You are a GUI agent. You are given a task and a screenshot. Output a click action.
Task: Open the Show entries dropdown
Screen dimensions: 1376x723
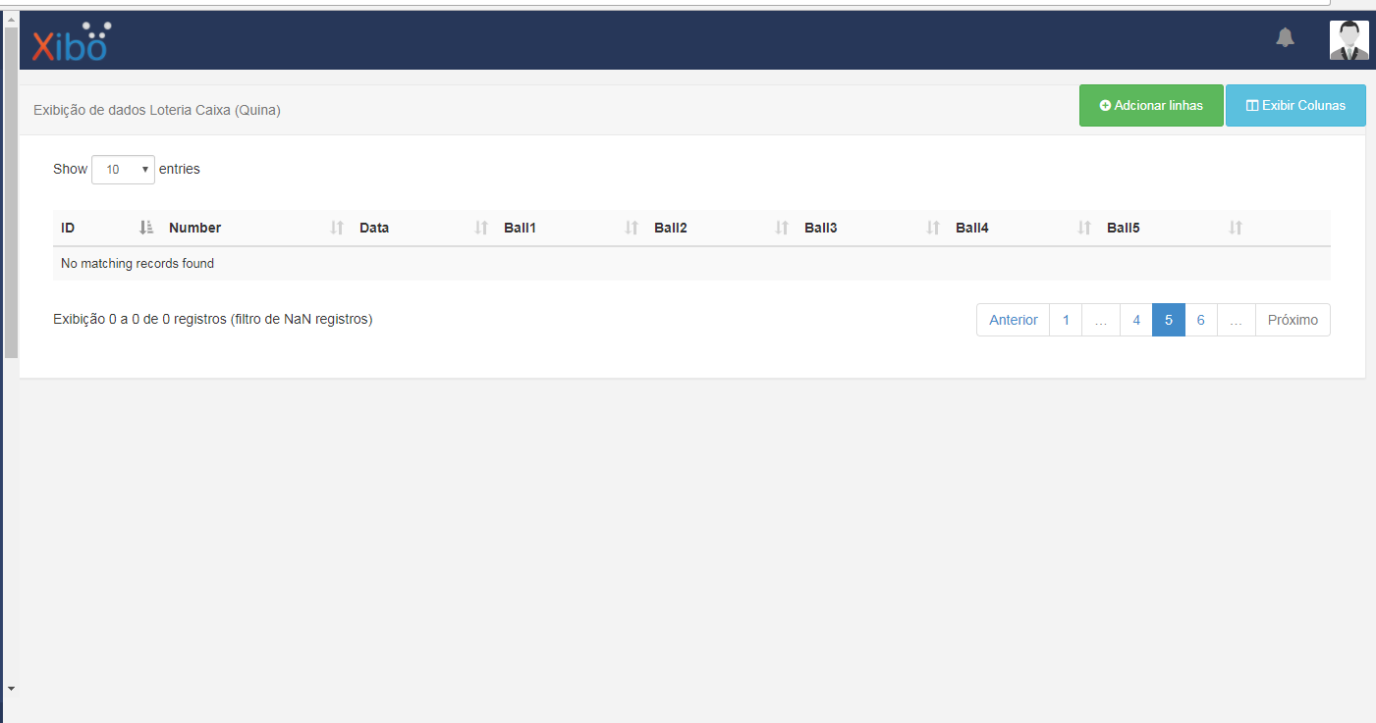pos(123,170)
